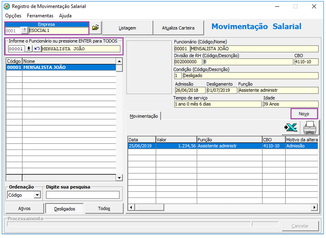The image size is (326, 238).
Task: Click horizontal scrollbar left arrow
Action: (131, 207)
